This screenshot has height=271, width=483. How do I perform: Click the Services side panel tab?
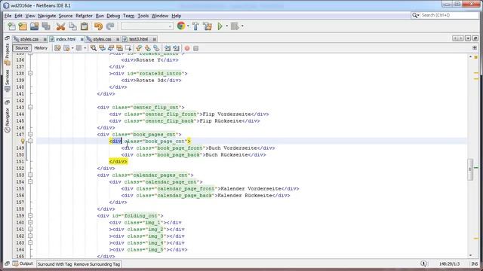pos(8,81)
